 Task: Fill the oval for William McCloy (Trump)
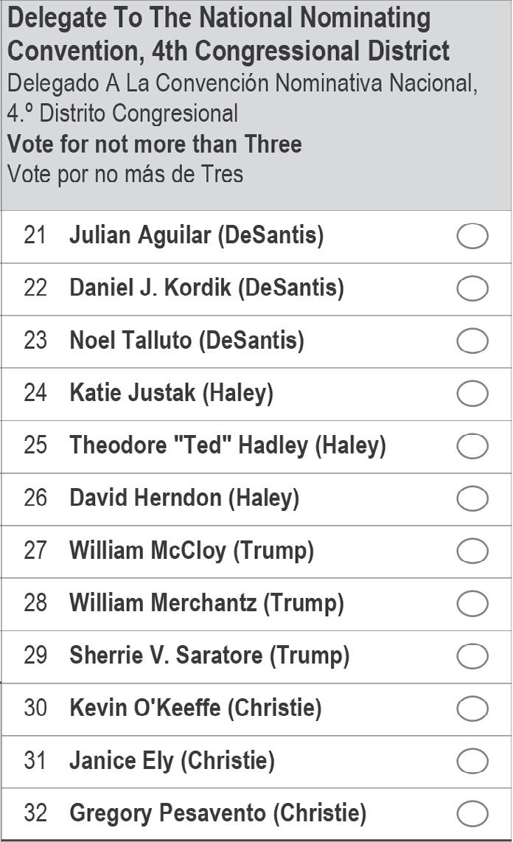[472, 552]
